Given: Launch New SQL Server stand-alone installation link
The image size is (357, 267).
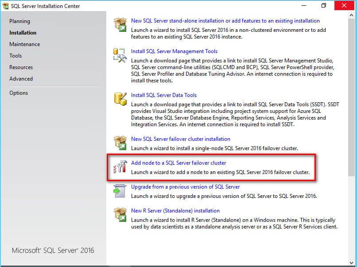Looking at the screenshot, I should 225,21.
